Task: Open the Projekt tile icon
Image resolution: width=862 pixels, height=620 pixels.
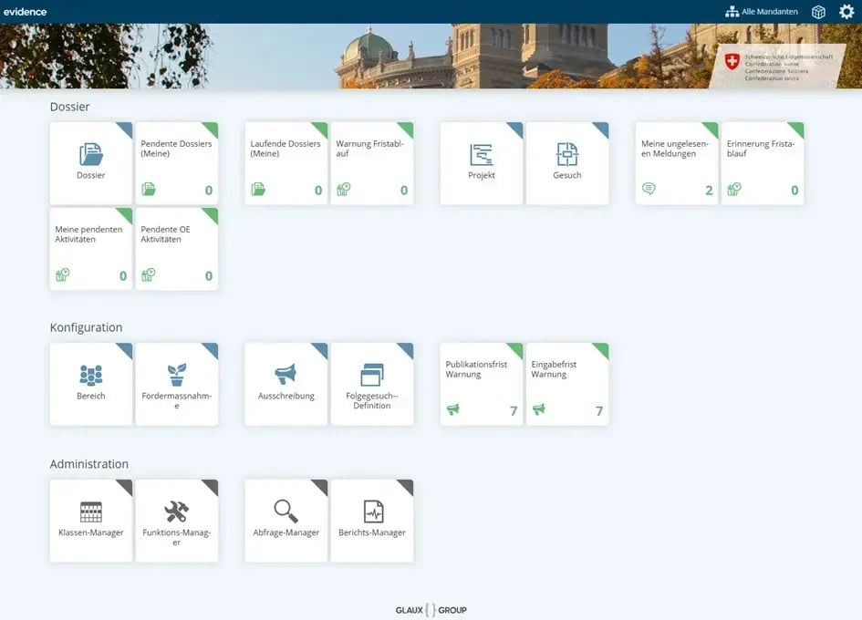Action: click(x=481, y=154)
